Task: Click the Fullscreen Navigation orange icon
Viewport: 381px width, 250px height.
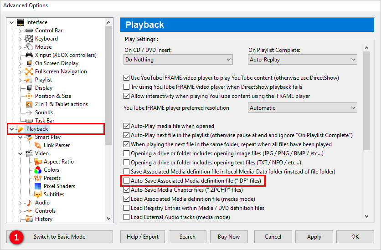Action: tap(29, 71)
